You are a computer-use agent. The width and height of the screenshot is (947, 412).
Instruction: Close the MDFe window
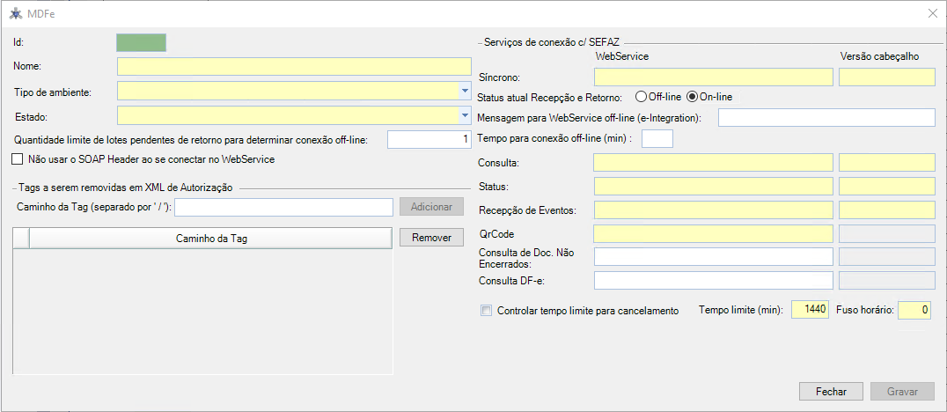tap(932, 13)
